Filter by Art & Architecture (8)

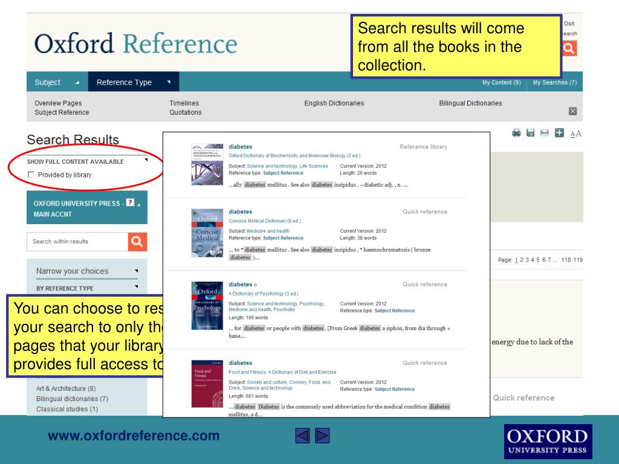click(x=66, y=388)
